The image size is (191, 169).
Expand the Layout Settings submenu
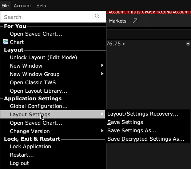[53, 114]
